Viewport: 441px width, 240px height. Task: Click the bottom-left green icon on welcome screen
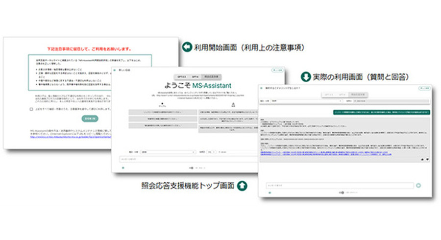[x=123, y=168]
